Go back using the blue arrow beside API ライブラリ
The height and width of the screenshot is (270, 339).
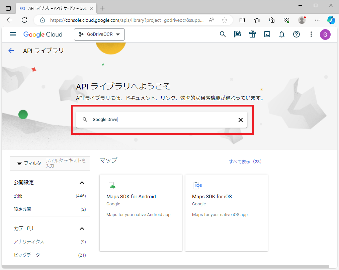coord(11,51)
